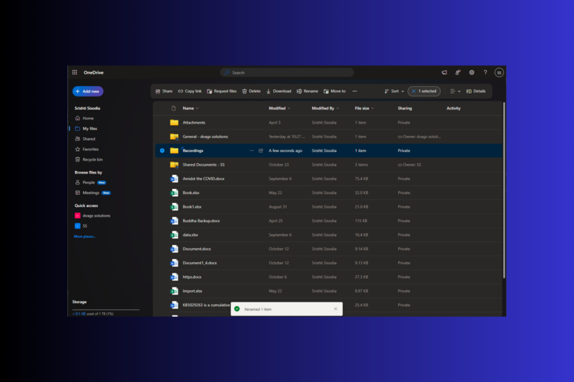The image size is (574, 382).
Task: Deselect the Recordings folder checkbox
Action: pos(161,150)
